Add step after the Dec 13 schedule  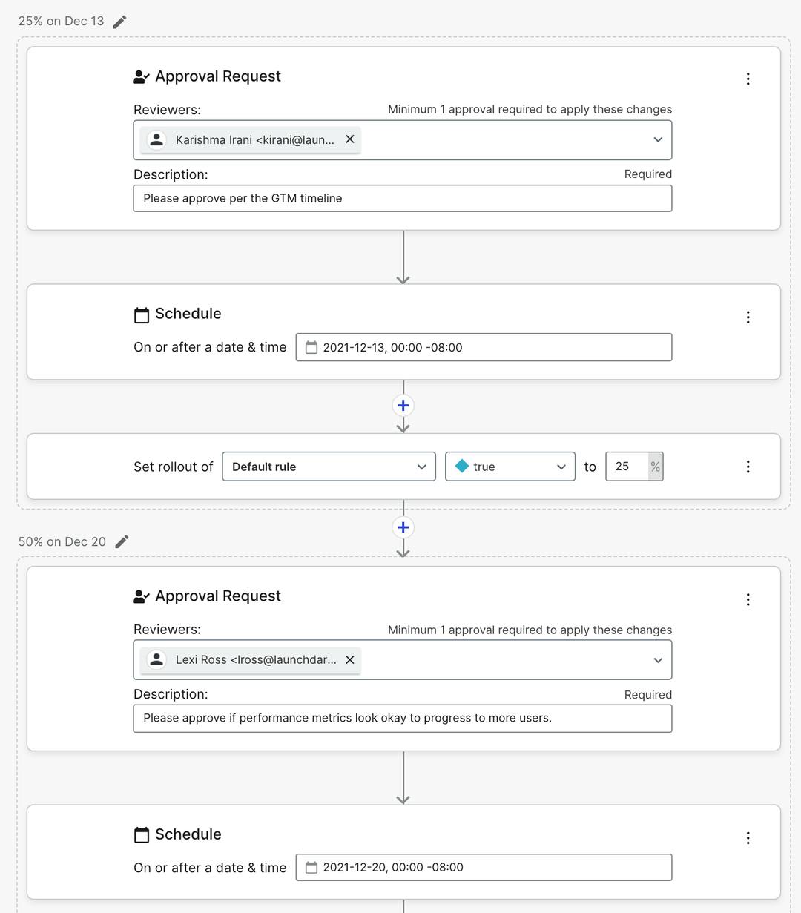(x=403, y=405)
